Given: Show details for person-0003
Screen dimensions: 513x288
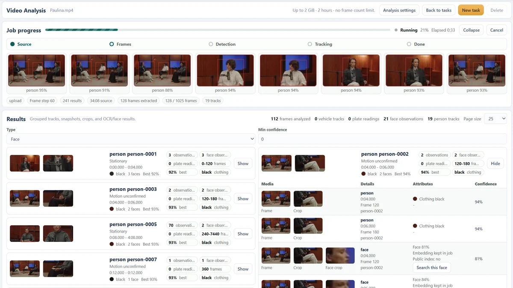Looking at the screenshot, I should point(243,198).
